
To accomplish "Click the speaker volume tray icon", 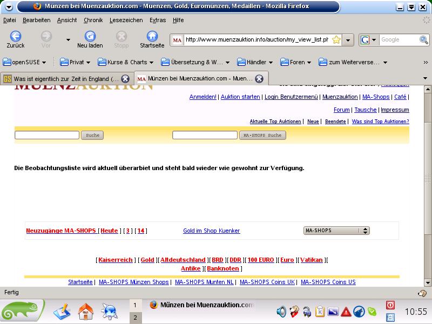I will tap(281, 312).
